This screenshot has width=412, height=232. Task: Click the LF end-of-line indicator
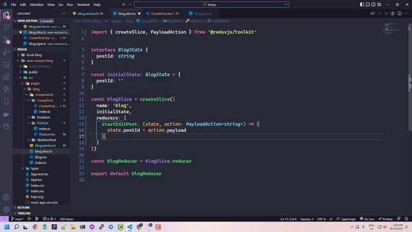(x=331, y=219)
